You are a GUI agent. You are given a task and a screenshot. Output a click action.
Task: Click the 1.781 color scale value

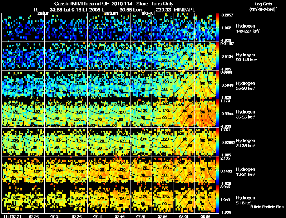225,130
